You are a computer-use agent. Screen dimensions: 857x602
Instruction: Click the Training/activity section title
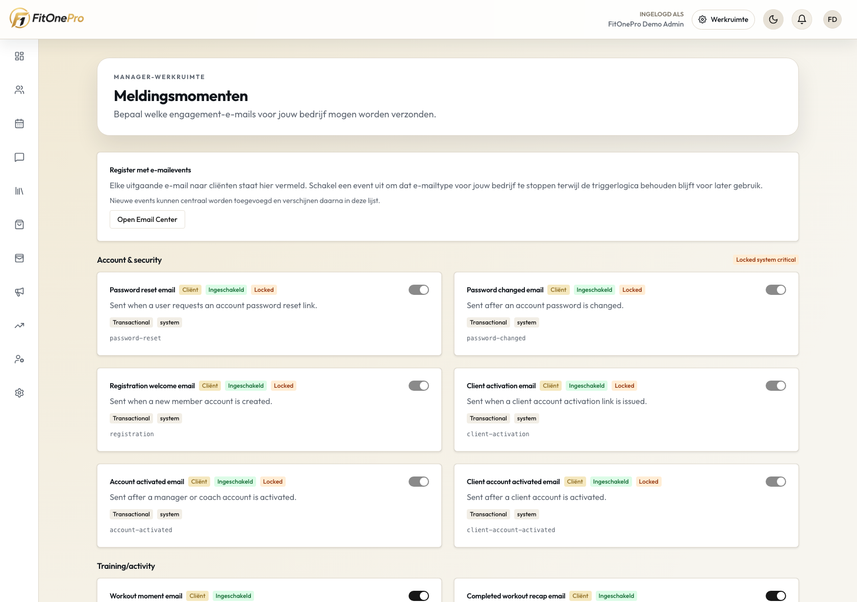coord(126,566)
